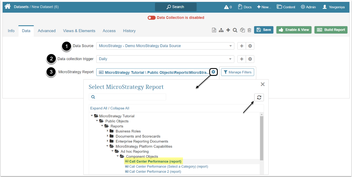Open the Content menu
The height and width of the screenshot is (177, 352).
pos(286,7)
